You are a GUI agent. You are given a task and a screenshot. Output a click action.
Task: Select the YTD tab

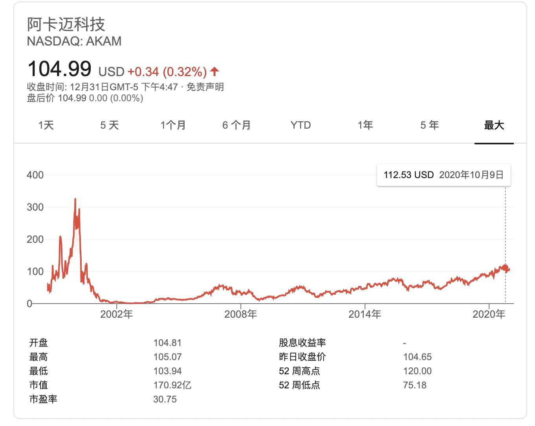pos(300,125)
